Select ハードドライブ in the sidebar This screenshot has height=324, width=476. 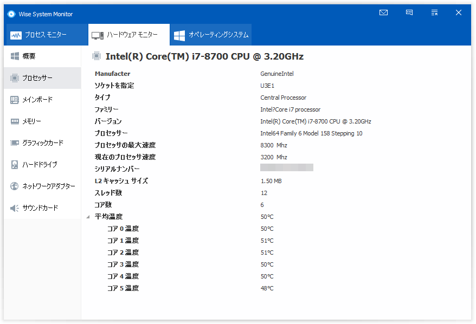(x=42, y=164)
